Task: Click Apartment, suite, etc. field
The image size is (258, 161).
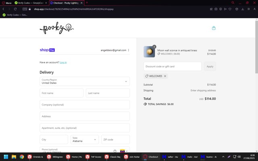Action: pos(85,128)
